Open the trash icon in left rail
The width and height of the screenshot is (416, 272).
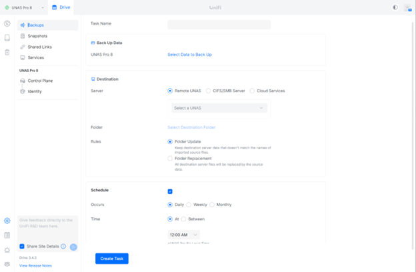(x=7, y=52)
